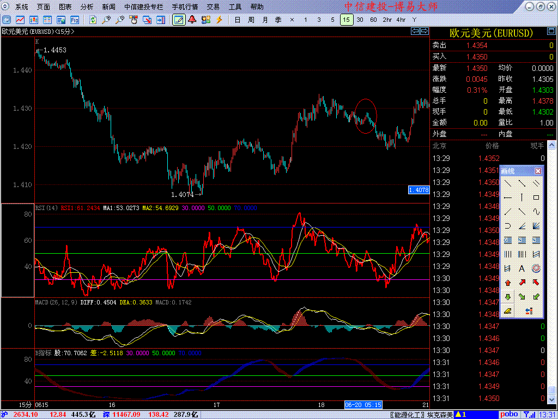
Task: Select the sine wave curve drawing tool
Action: (536, 212)
